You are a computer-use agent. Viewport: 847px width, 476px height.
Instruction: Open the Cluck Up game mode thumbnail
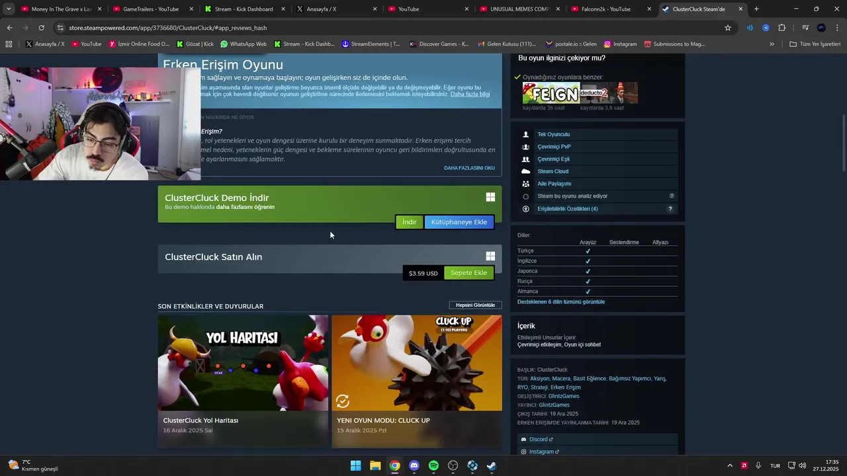416,362
